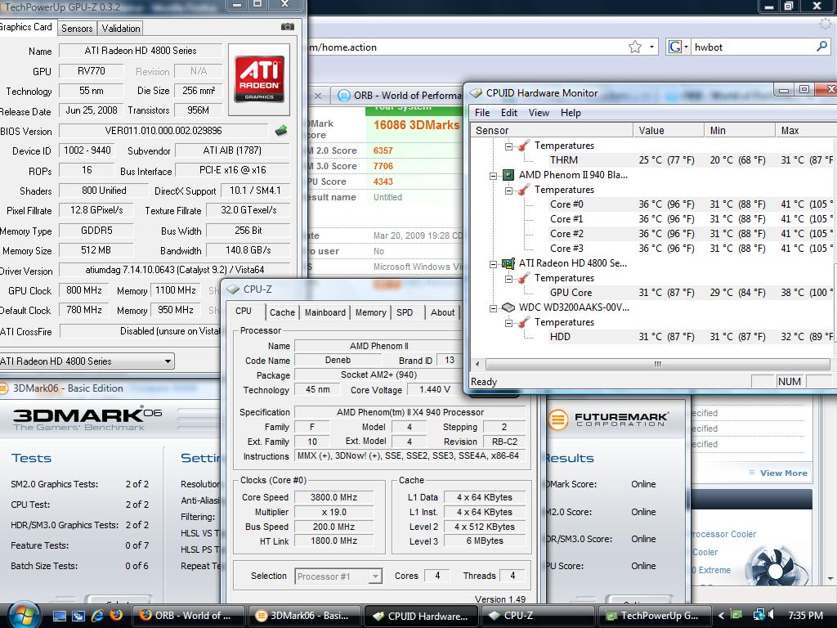This screenshot has height=628, width=837.
Task: Click the volume speaker icon in system tray
Action: (772, 615)
